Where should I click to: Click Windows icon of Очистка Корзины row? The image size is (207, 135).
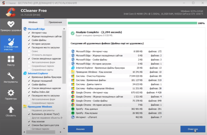click(x=73, y=76)
